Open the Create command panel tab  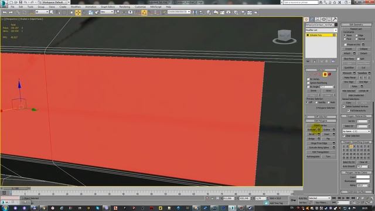tap(306, 19)
